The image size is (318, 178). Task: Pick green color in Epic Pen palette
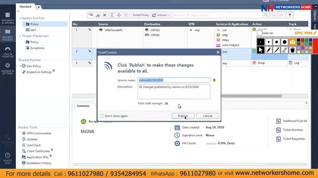(307, 40)
